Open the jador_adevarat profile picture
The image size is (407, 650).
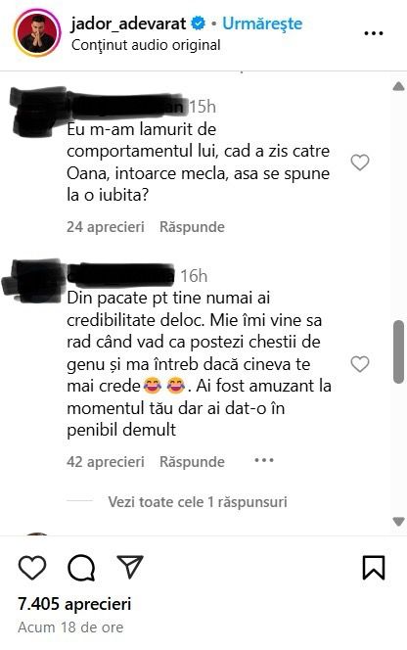37,32
